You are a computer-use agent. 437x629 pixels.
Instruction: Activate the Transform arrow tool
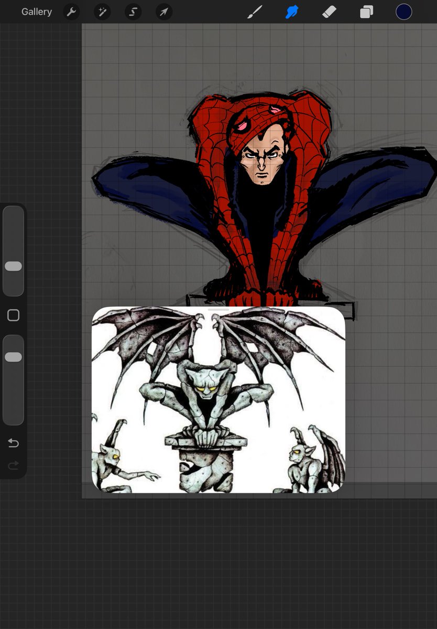[164, 12]
